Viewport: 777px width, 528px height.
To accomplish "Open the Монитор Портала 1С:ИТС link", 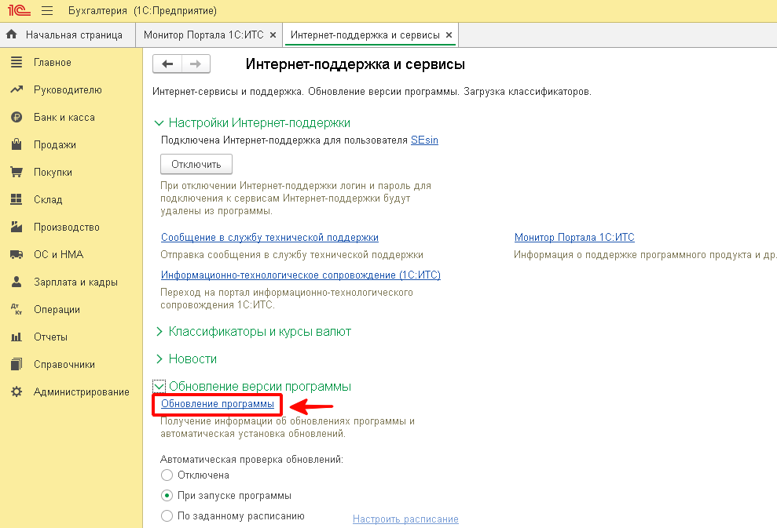I will [574, 238].
